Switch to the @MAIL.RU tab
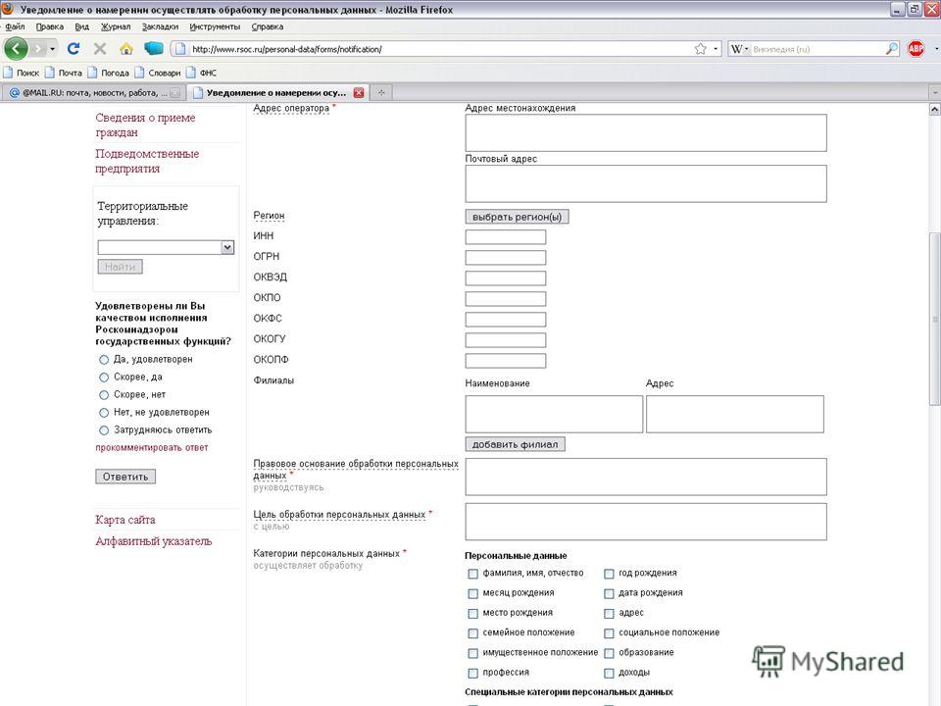 (x=93, y=92)
